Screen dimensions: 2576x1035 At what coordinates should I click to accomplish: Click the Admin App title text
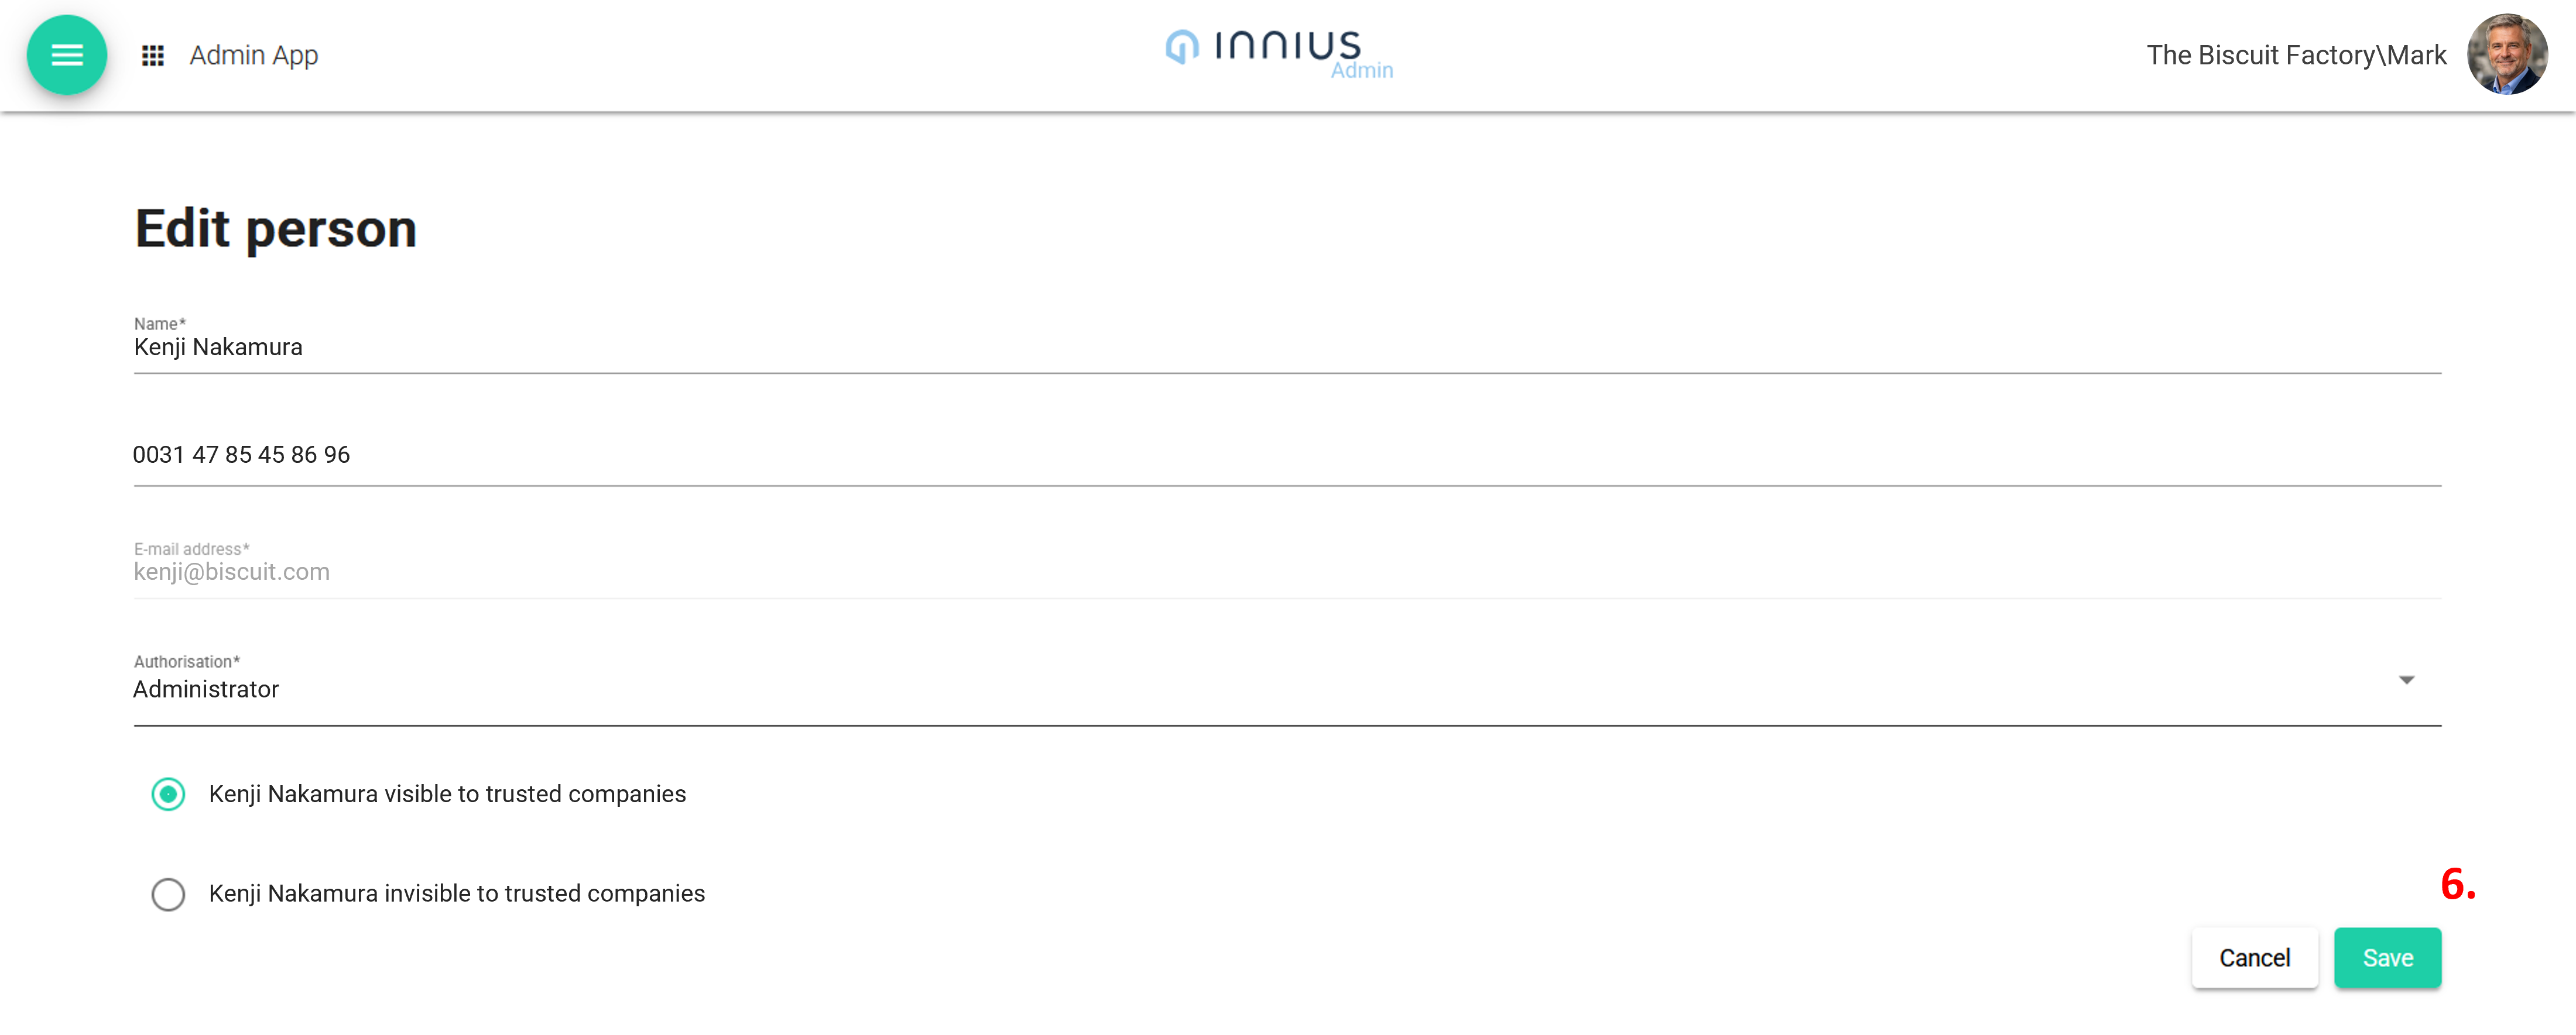coord(254,56)
